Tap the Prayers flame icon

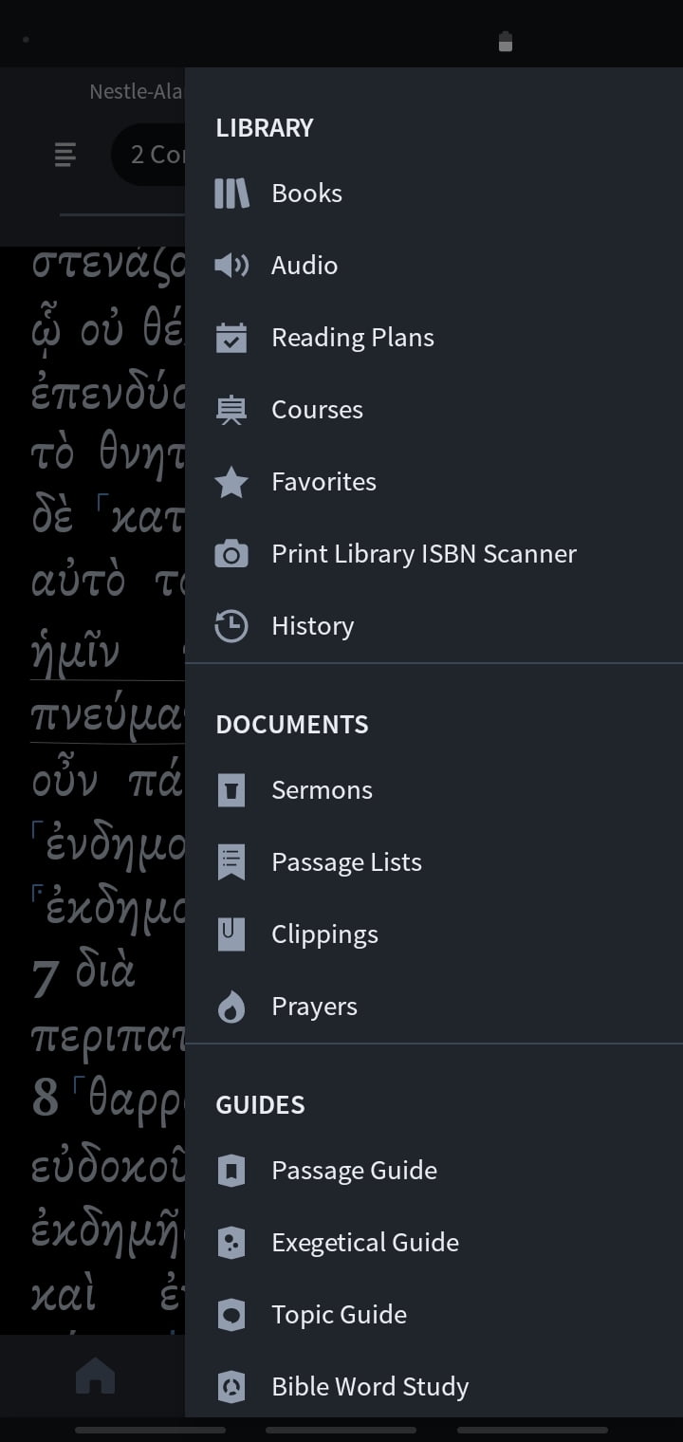pyautogui.click(x=231, y=1007)
